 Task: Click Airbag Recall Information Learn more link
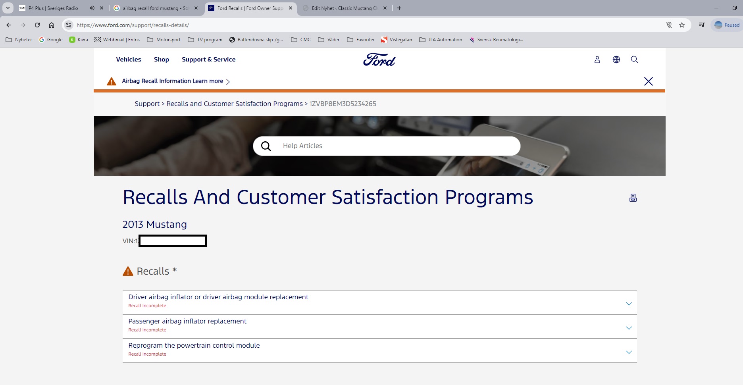(176, 81)
